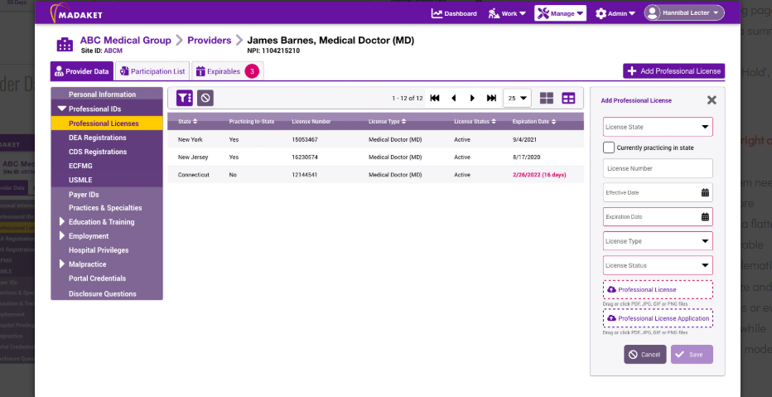Close the Add Professional License panel
772x397 pixels.
(712, 100)
